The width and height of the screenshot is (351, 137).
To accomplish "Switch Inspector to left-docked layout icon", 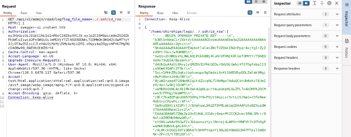I will click(300, 3).
